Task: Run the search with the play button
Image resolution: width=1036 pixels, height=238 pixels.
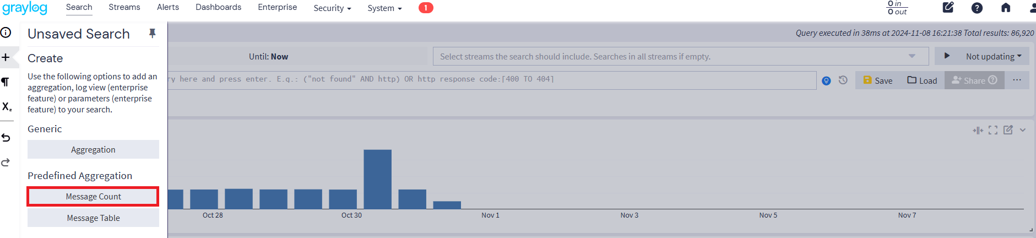Action: 947,56
